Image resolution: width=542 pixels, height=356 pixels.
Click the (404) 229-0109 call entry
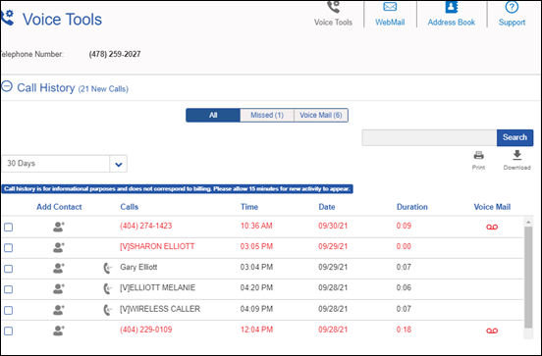pos(146,330)
